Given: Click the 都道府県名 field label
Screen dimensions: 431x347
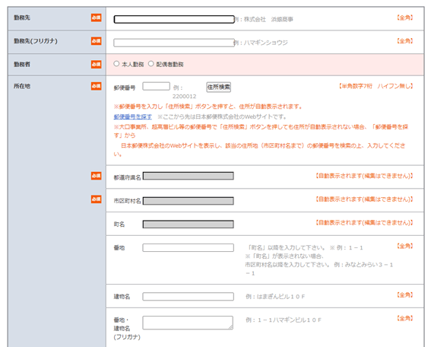Looking at the screenshot, I should tap(127, 177).
